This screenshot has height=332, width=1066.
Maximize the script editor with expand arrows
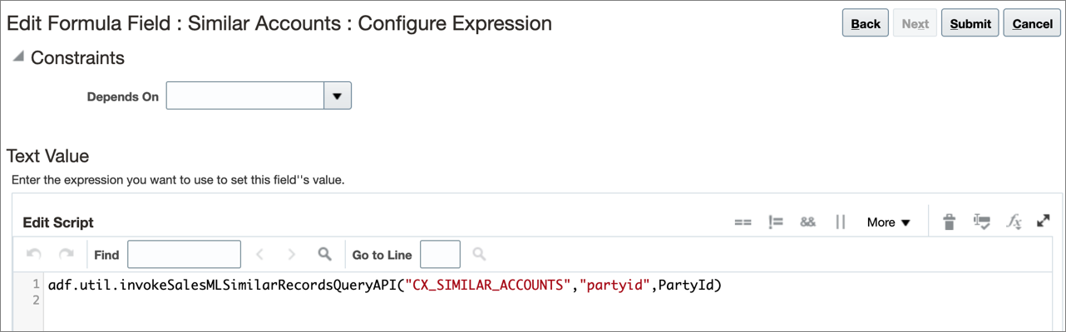[1043, 221]
